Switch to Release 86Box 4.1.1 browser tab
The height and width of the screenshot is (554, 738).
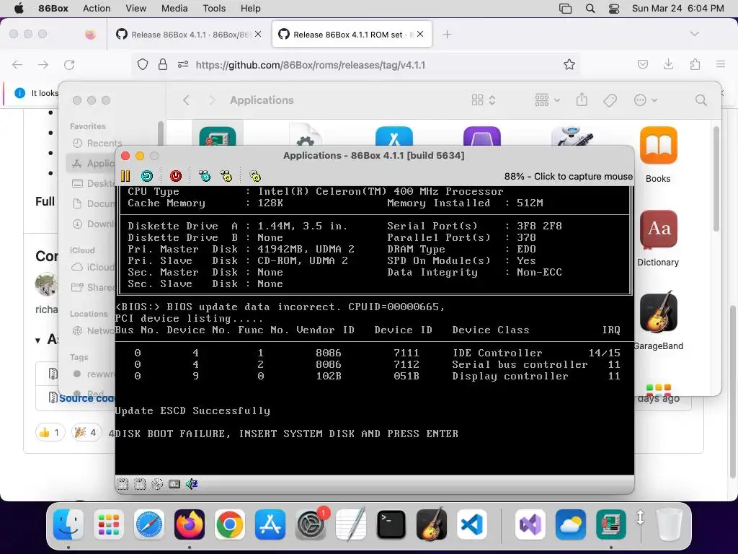pos(190,35)
